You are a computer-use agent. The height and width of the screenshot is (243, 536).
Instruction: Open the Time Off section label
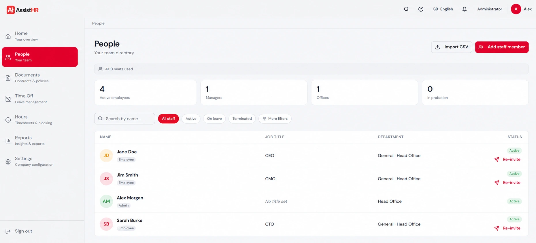pos(24,96)
